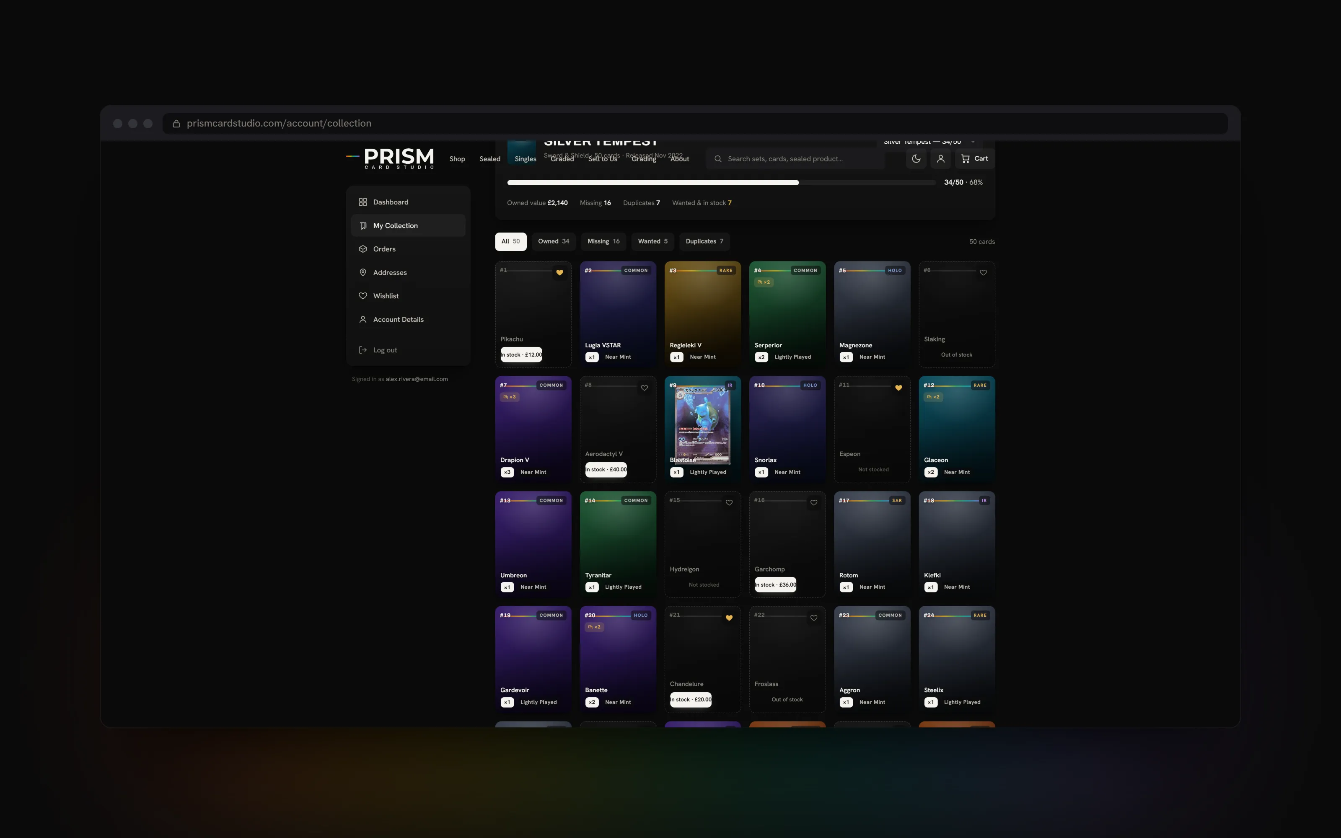Image resolution: width=1341 pixels, height=838 pixels.
Task: Select the Owned 34 filter tab
Action: click(x=554, y=241)
